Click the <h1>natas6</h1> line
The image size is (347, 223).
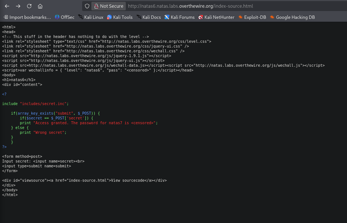tap(19, 80)
